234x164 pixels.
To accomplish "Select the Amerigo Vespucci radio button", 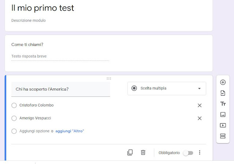I will 14,118.
